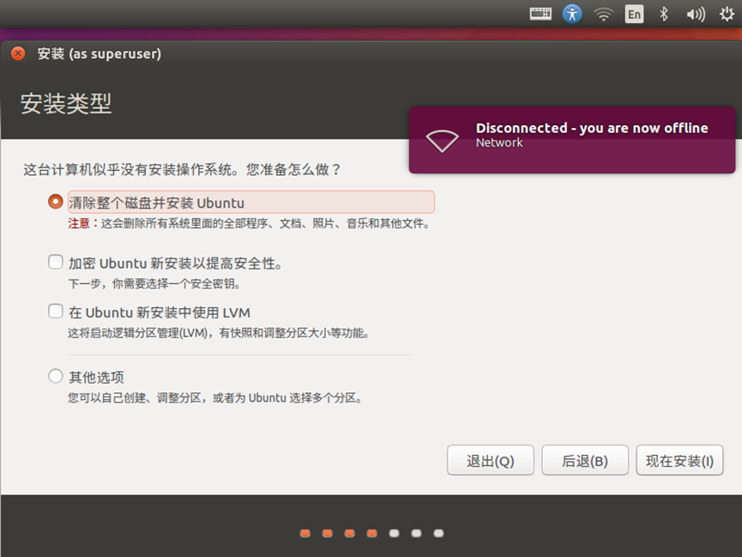Screen dimensions: 742x557
Task: Click the 下一步，你需要选择一个安全密钥 description
Action: click(x=154, y=284)
